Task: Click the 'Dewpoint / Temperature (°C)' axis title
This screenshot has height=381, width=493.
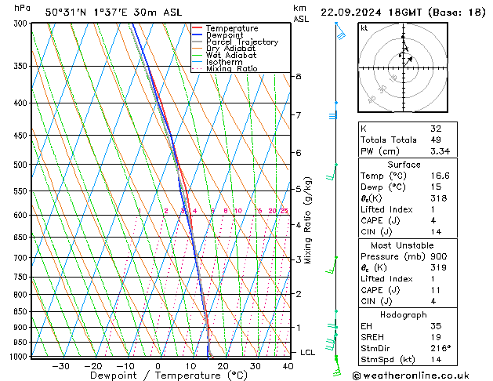Action: click(x=169, y=376)
